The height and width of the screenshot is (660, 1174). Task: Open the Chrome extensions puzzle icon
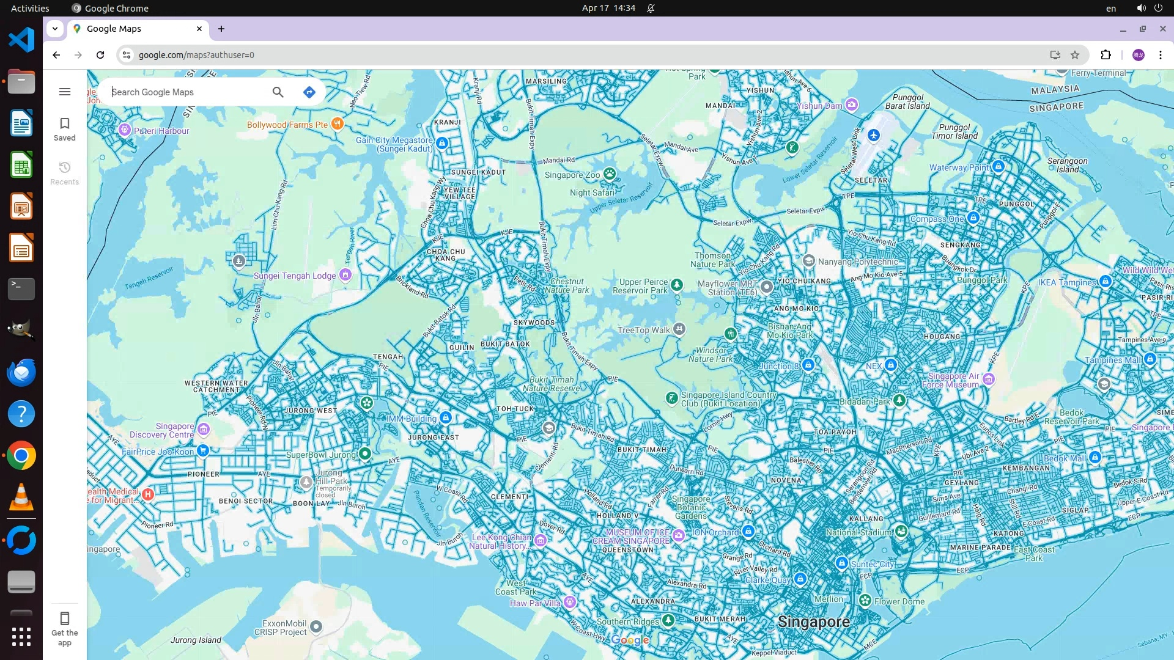pos(1106,55)
